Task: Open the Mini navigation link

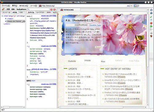Action: [103, 62]
